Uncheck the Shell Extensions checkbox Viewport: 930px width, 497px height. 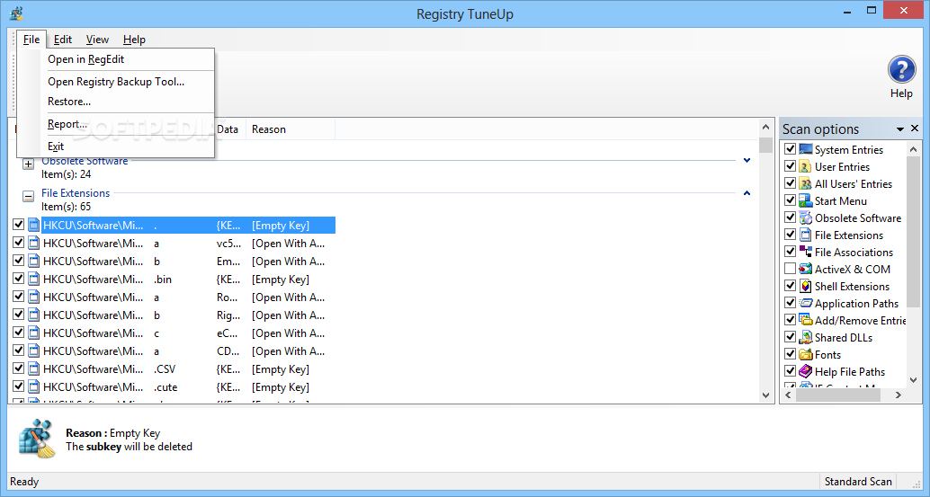tap(790, 286)
